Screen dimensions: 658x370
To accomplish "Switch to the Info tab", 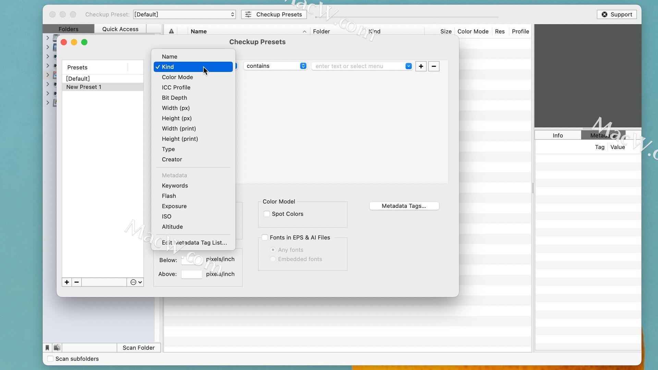I will pyautogui.click(x=558, y=135).
